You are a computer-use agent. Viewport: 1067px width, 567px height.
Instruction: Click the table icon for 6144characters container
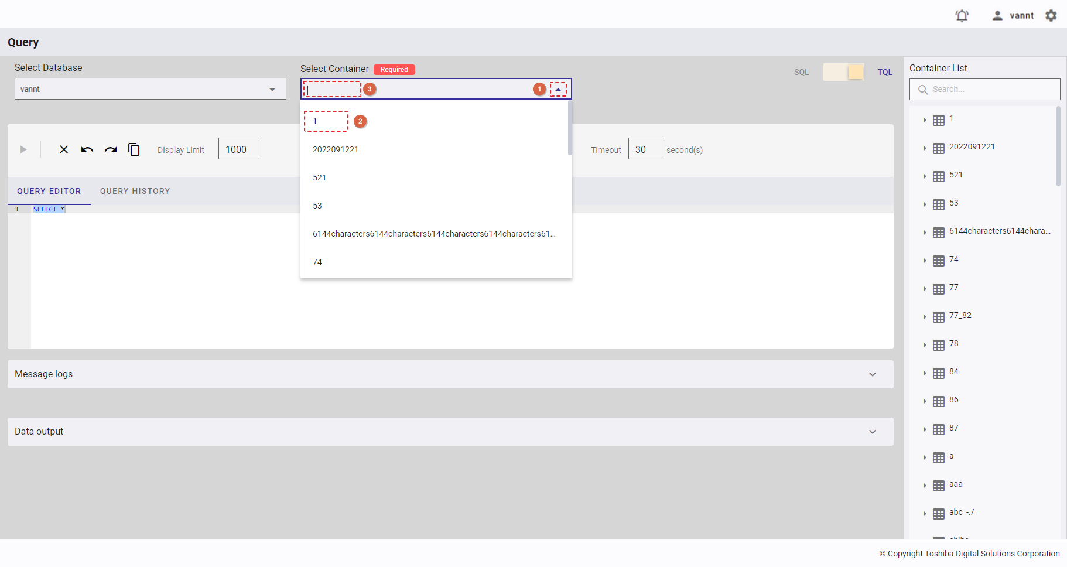pyautogui.click(x=939, y=233)
